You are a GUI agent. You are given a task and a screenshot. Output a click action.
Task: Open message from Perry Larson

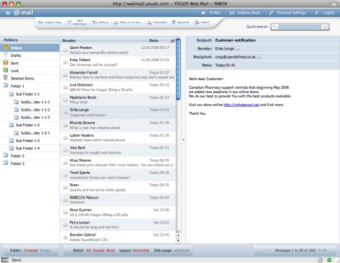[118, 225]
